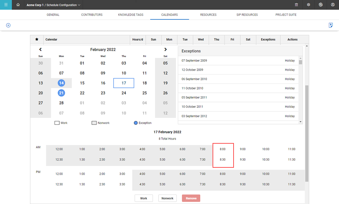Select the February 14 exception date

point(61,83)
